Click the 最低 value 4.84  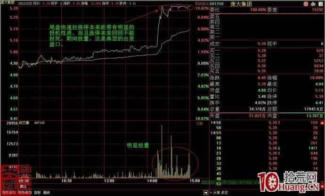point(319,84)
